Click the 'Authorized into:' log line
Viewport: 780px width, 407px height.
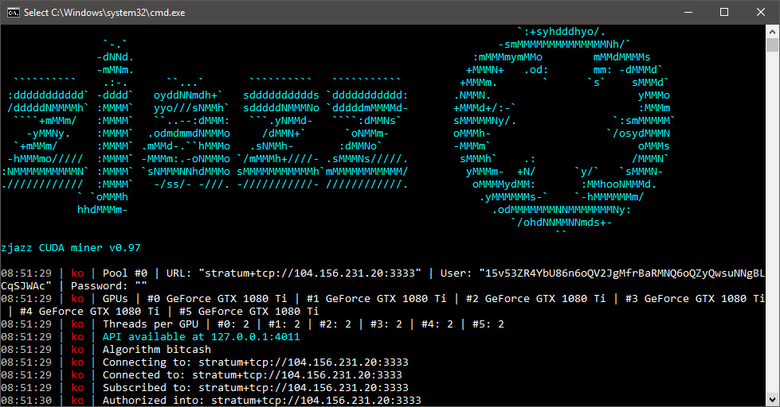point(261,401)
